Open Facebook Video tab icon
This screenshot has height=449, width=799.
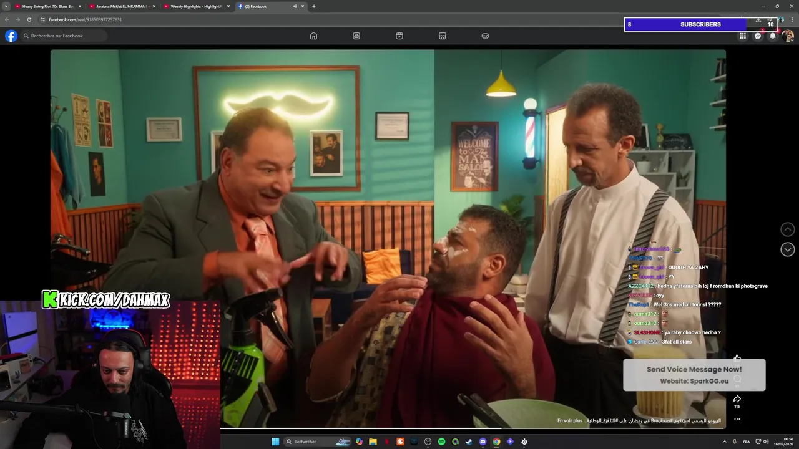(399, 36)
